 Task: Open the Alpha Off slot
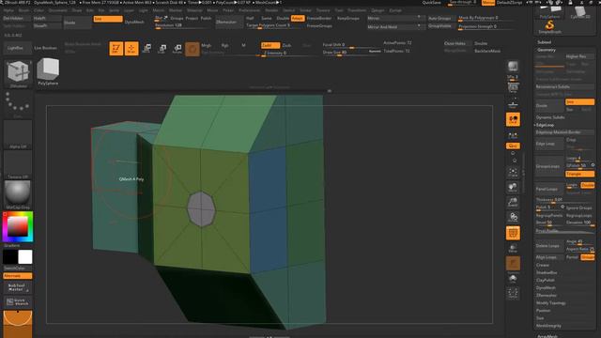[x=18, y=134]
